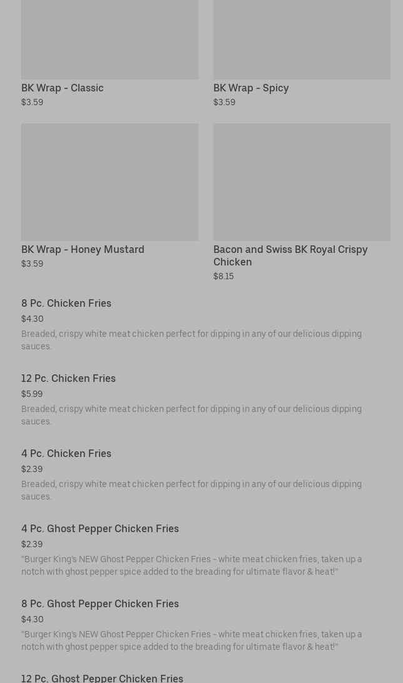403x683 pixels.
Task: Click the BK Wrap - Spicy title
Action: pos(251,88)
